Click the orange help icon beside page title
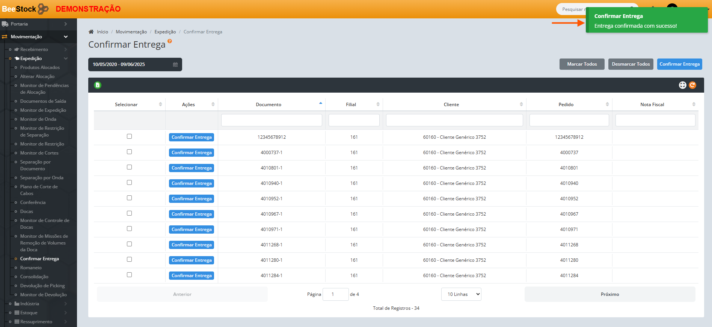This screenshot has width=712, height=327. tap(170, 41)
